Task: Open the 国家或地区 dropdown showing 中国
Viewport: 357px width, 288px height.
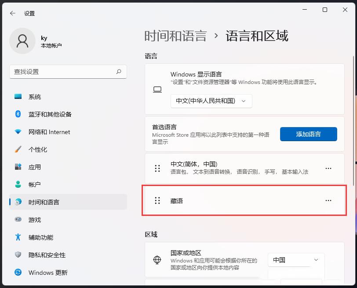Action: coord(295,260)
